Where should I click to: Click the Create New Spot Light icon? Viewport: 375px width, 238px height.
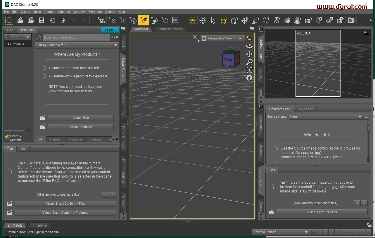tap(143, 20)
